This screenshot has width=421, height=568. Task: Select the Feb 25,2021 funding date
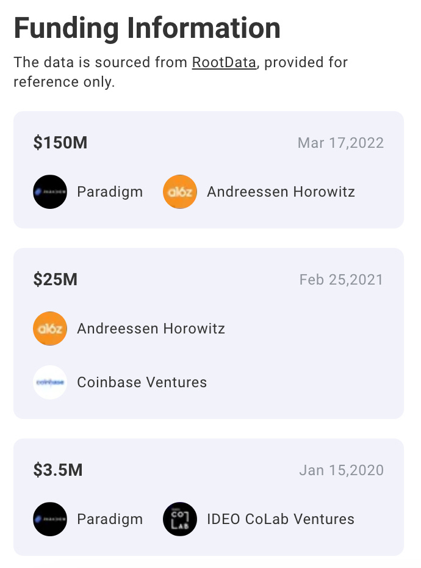pyautogui.click(x=341, y=280)
